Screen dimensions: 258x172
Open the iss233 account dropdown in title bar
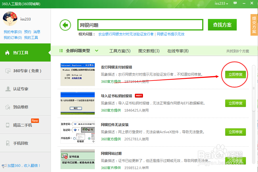pyautogui.click(x=221, y=3)
